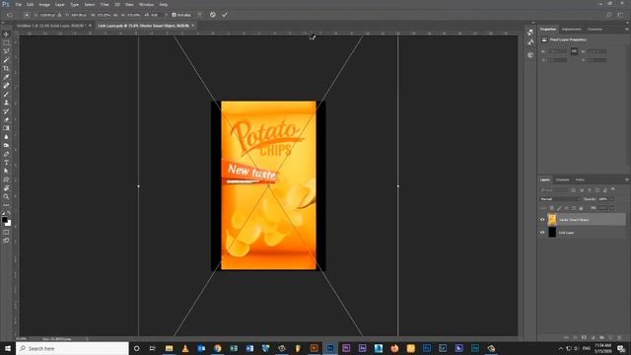Select the Hand tool
The width and height of the screenshot is (631, 355).
pyautogui.click(x=6, y=188)
